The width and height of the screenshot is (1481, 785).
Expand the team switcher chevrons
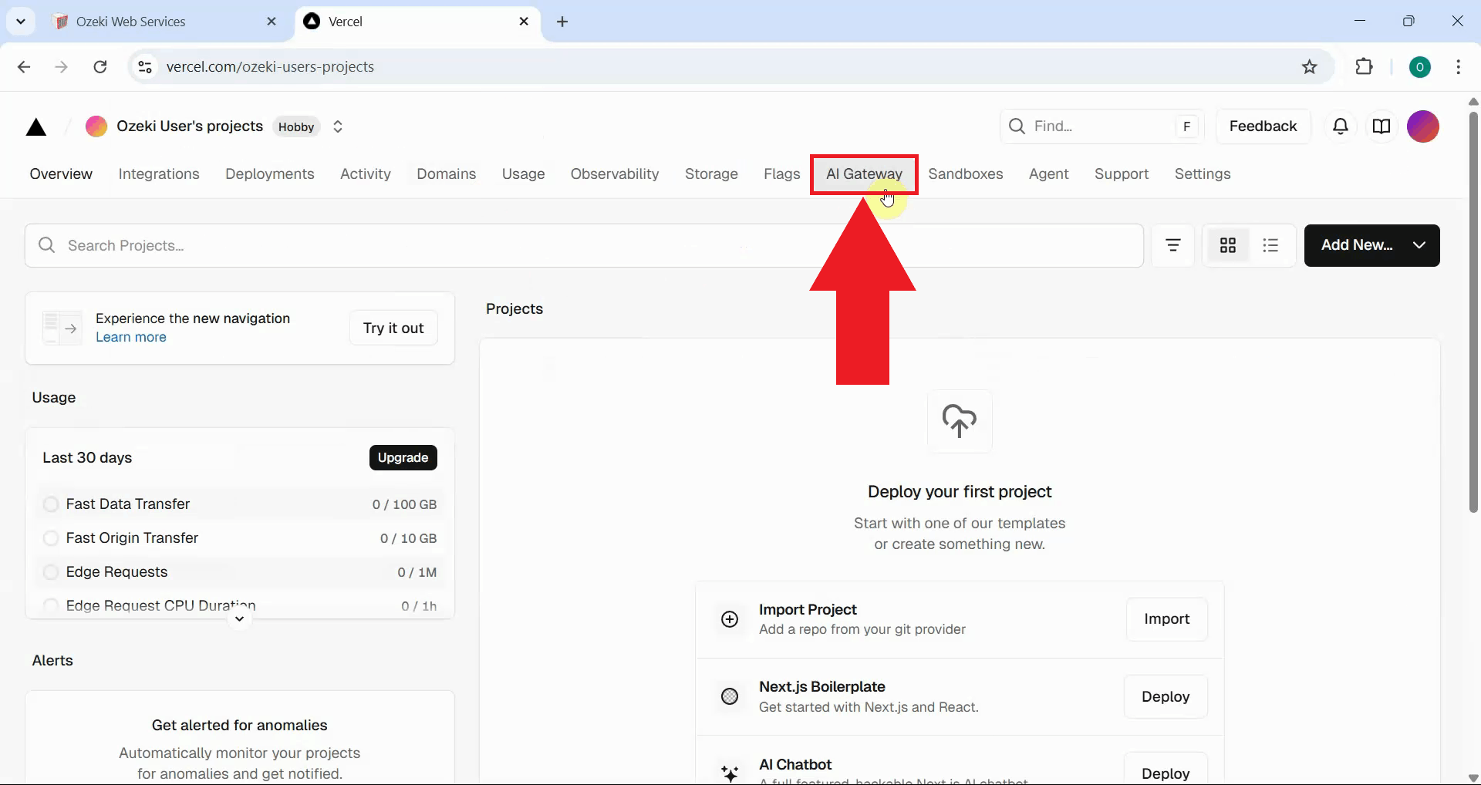pos(338,126)
